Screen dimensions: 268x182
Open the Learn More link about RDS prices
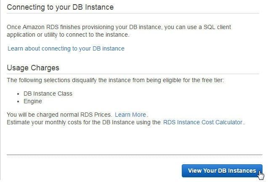pos(130,115)
